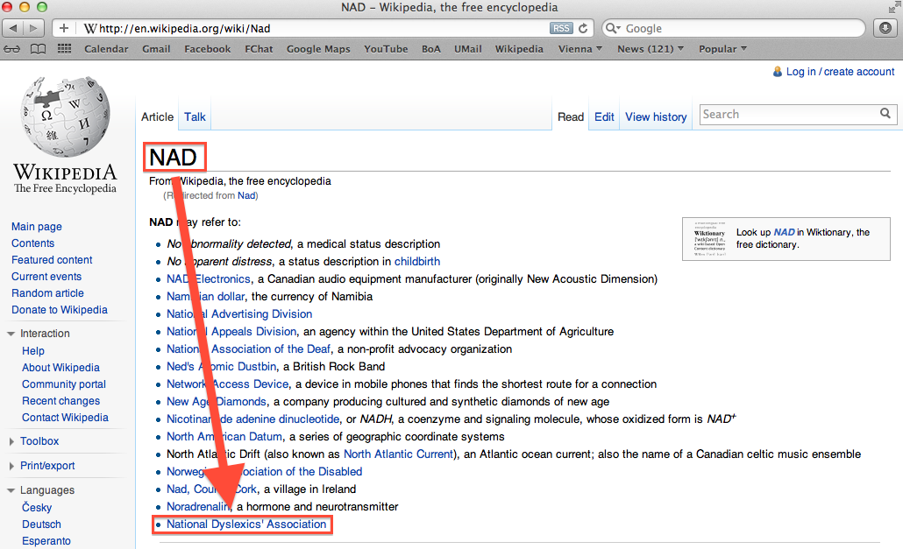Open the Downloads arrow button

[885, 28]
